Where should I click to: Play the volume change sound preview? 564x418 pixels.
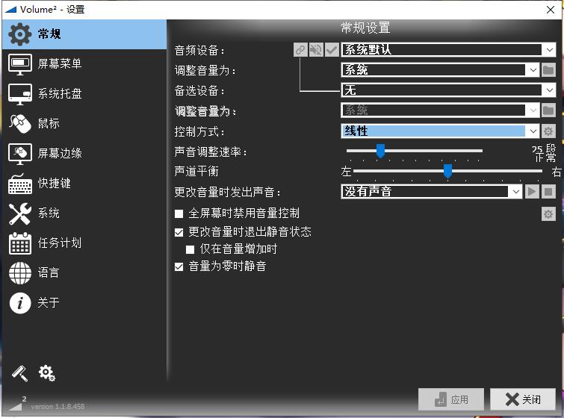tap(532, 192)
